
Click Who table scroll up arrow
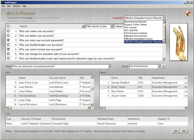(x=92, y=77)
